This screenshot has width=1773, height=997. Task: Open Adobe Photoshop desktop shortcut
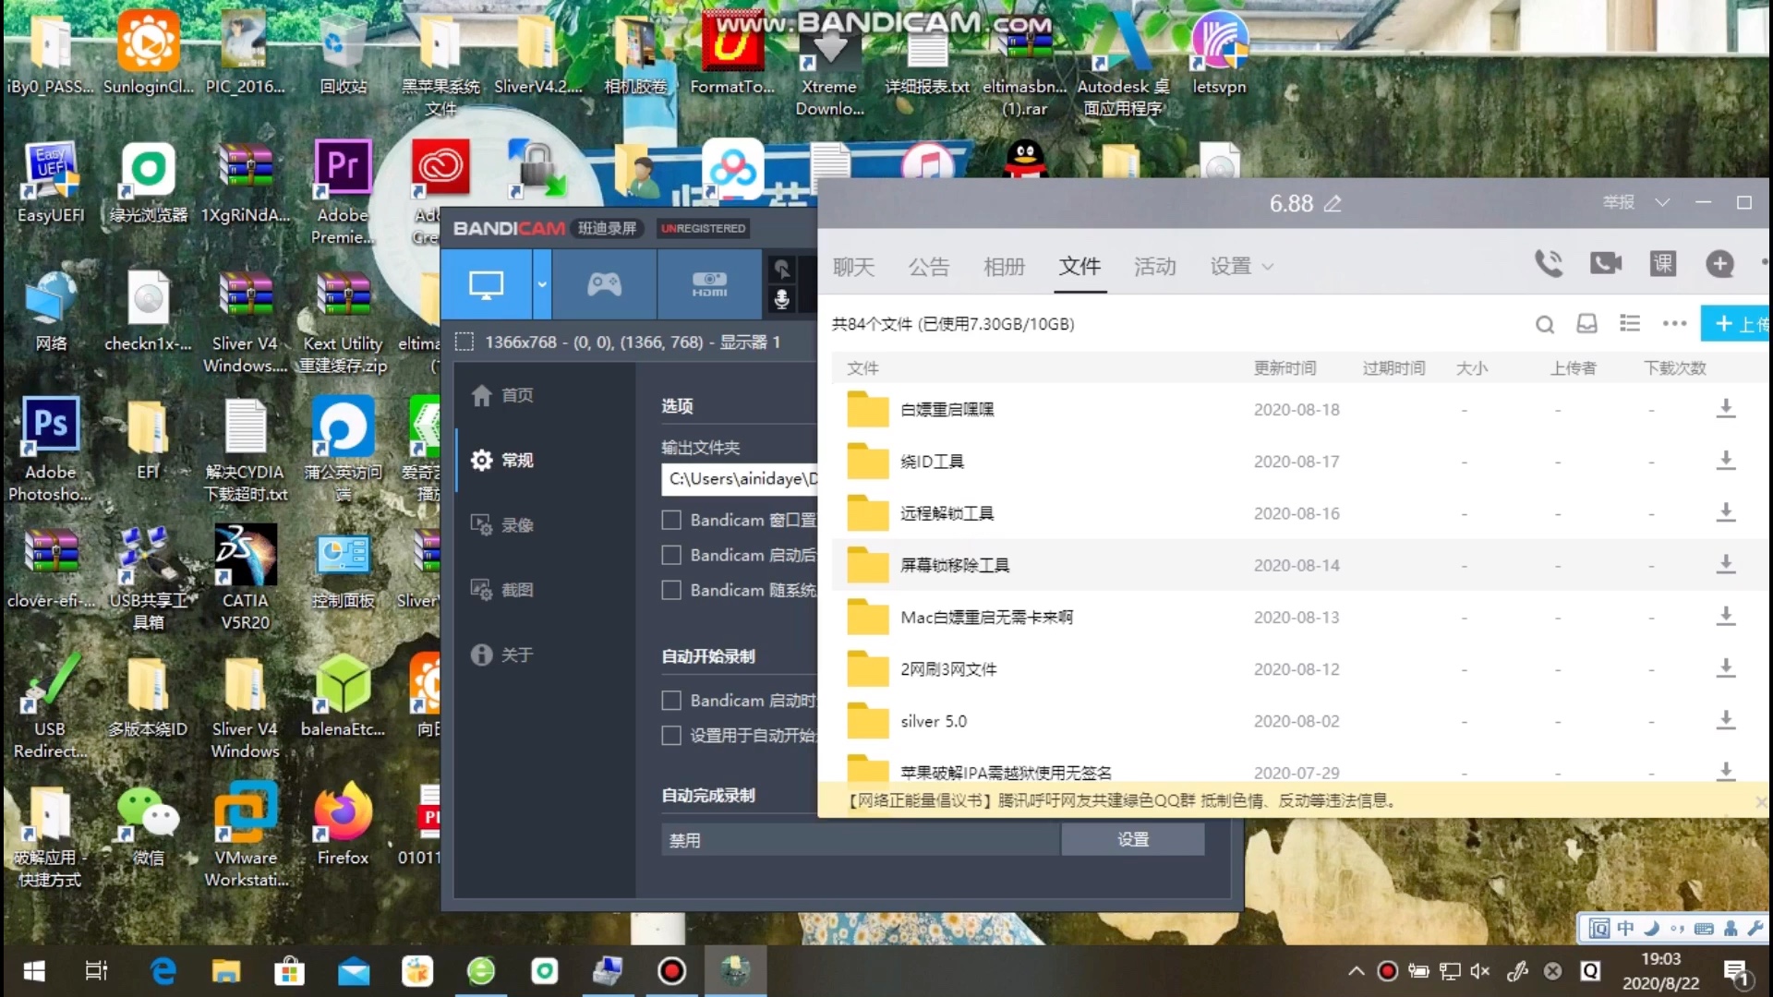tap(50, 450)
